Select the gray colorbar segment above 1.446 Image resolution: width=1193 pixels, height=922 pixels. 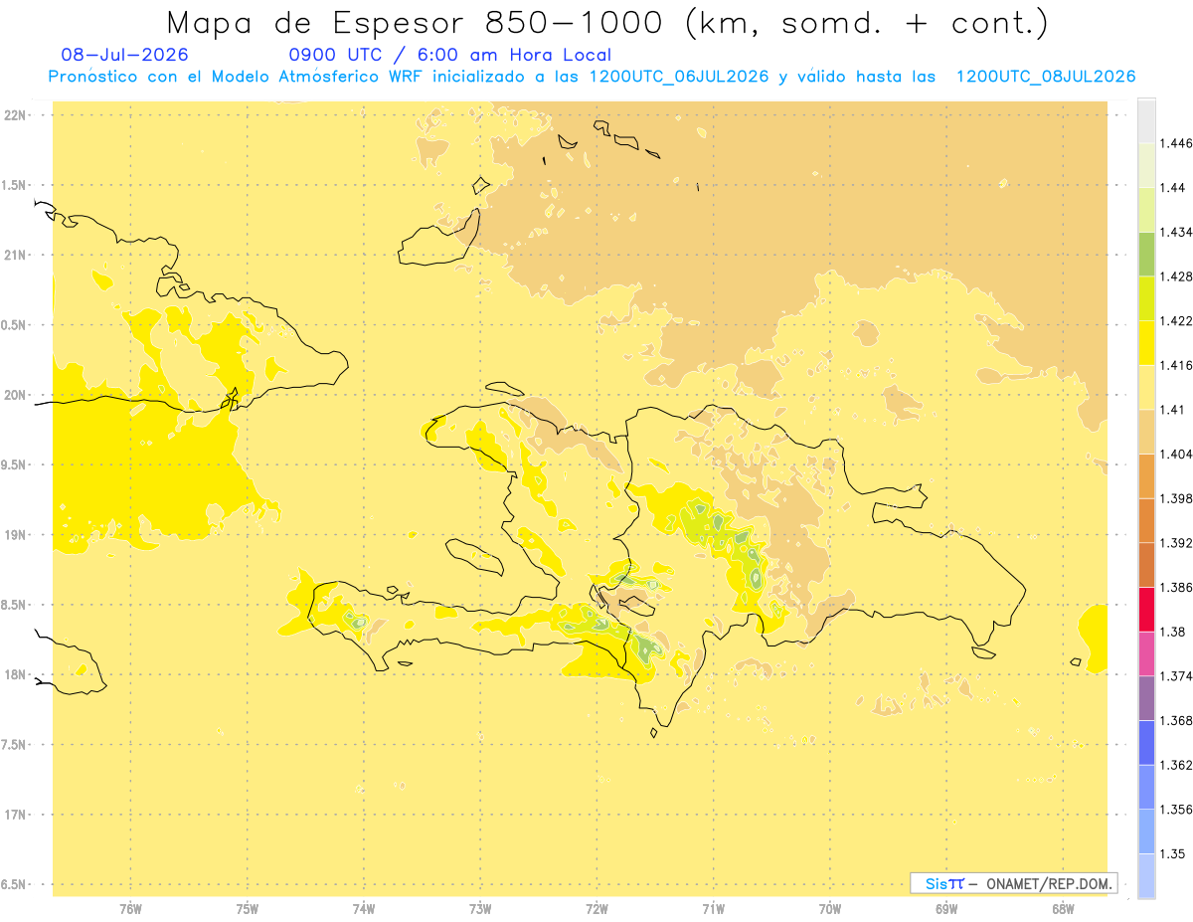click(x=1146, y=121)
